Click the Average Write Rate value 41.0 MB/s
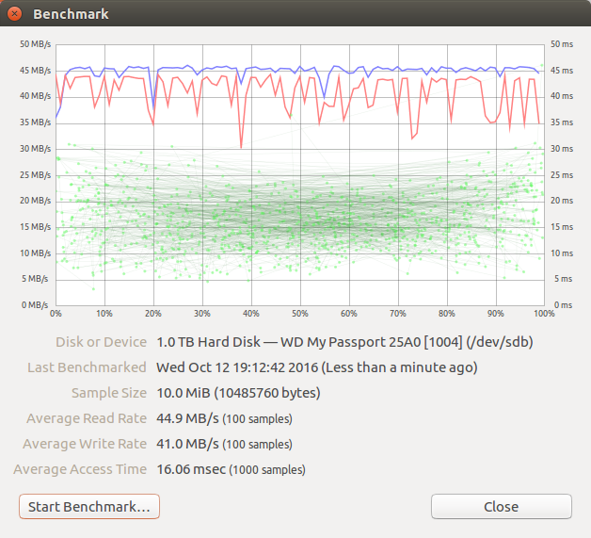The width and height of the screenshot is (591, 538). pyautogui.click(x=224, y=444)
